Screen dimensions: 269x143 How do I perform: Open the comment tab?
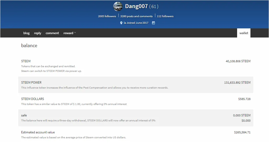[x=52, y=33]
